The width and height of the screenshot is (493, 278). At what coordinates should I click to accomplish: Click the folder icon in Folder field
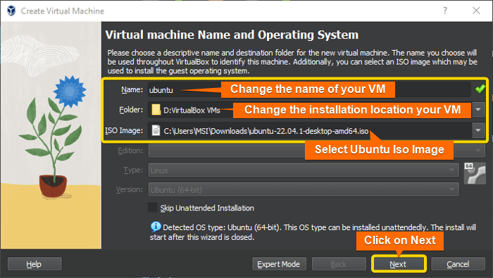[156, 110]
